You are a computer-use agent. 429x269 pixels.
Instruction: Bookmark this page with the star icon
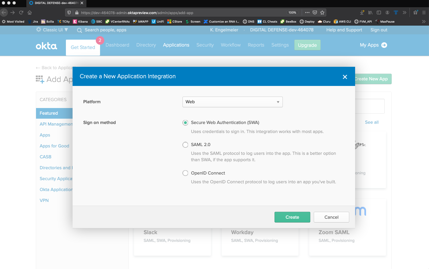pos(322,13)
